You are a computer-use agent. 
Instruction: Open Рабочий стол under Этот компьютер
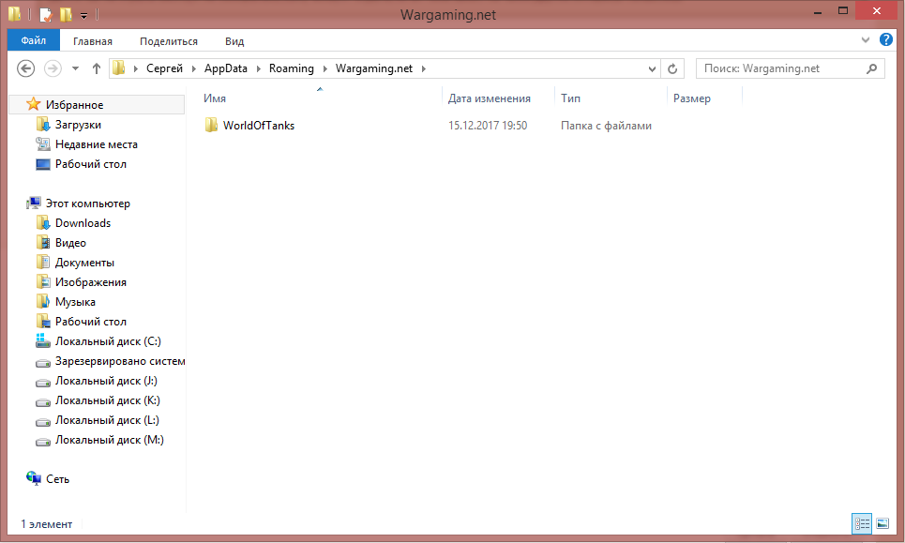pos(91,322)
